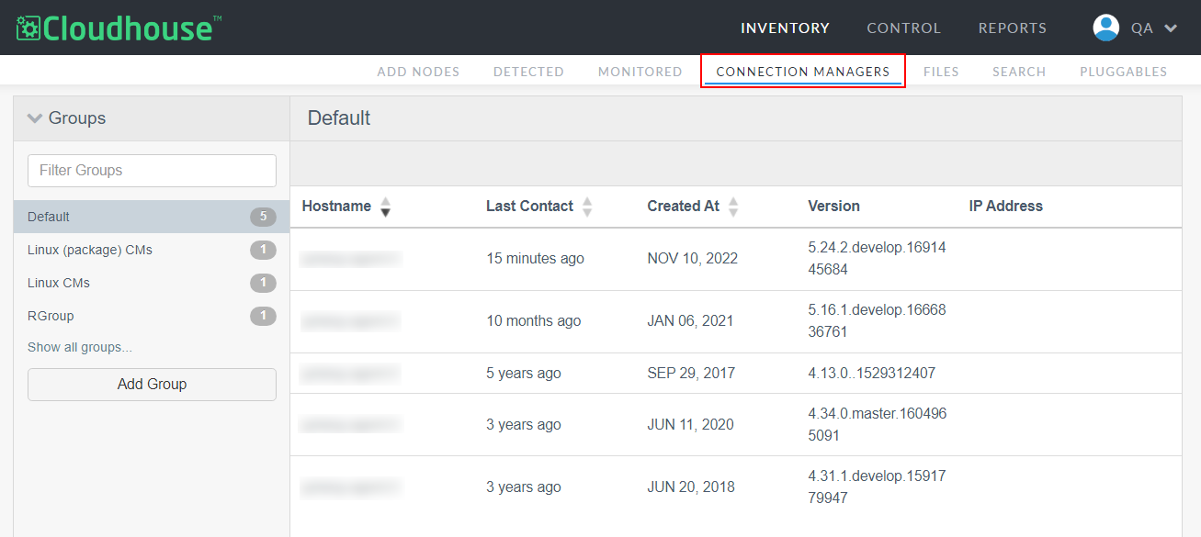Image resolution: width=1201 pixels, height=537 pixels.
Task: Select the Linux CMs group
Action: coord(152,283)
